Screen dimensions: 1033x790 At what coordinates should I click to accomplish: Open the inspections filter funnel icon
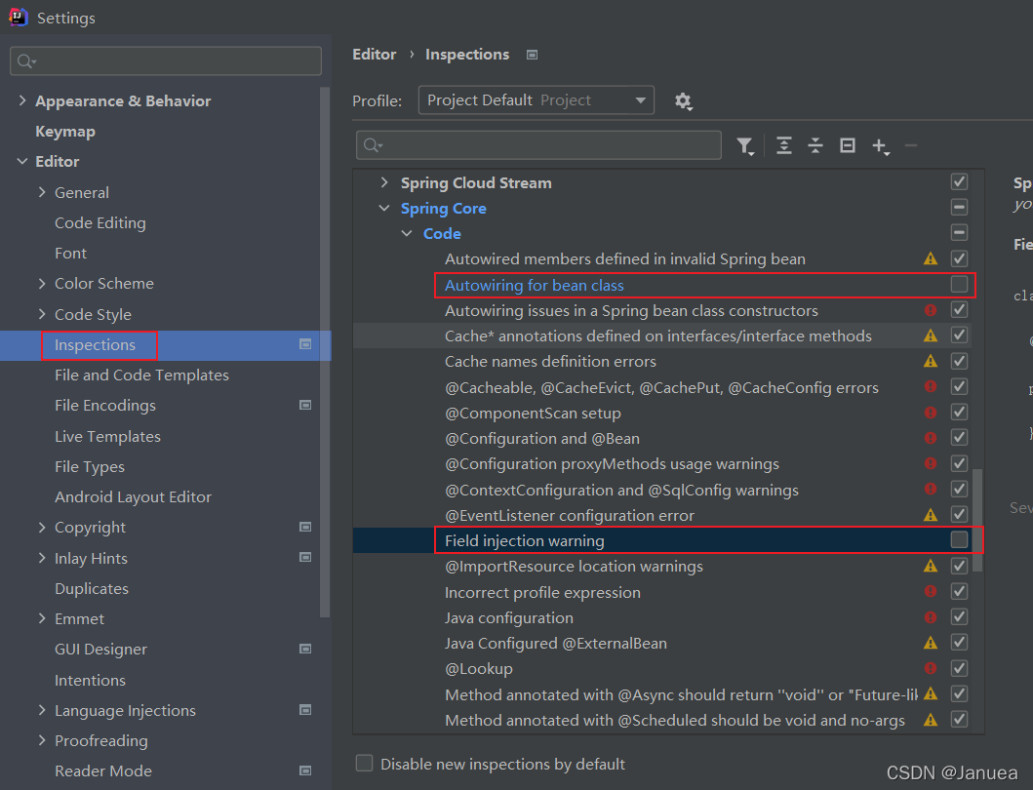(745, 145)
